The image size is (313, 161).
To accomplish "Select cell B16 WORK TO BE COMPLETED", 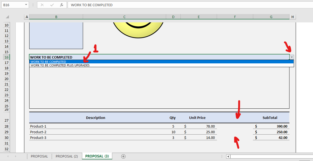I will click(159, 57).
